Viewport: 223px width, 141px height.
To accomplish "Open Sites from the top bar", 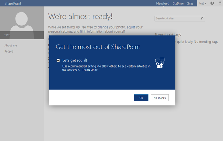I will [x=190, y=3].
